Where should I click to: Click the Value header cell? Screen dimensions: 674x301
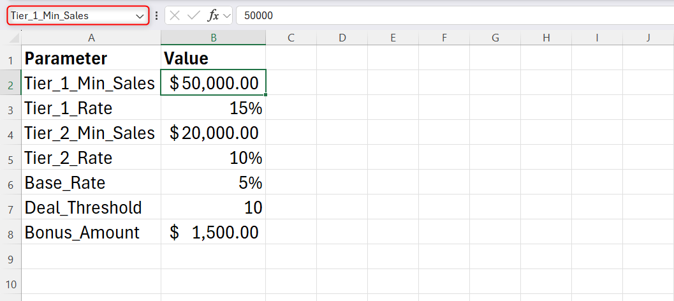[x=213, y=57]
